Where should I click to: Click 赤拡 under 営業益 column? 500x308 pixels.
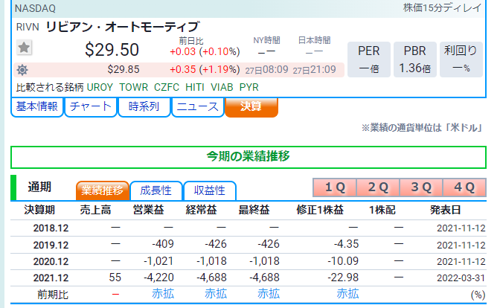[163, 294]
